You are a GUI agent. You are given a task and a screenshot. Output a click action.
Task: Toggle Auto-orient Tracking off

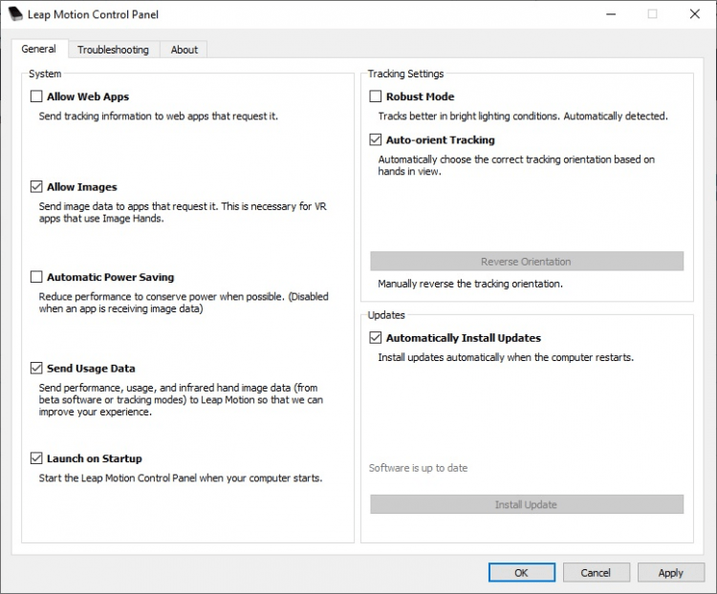[376, 139]
